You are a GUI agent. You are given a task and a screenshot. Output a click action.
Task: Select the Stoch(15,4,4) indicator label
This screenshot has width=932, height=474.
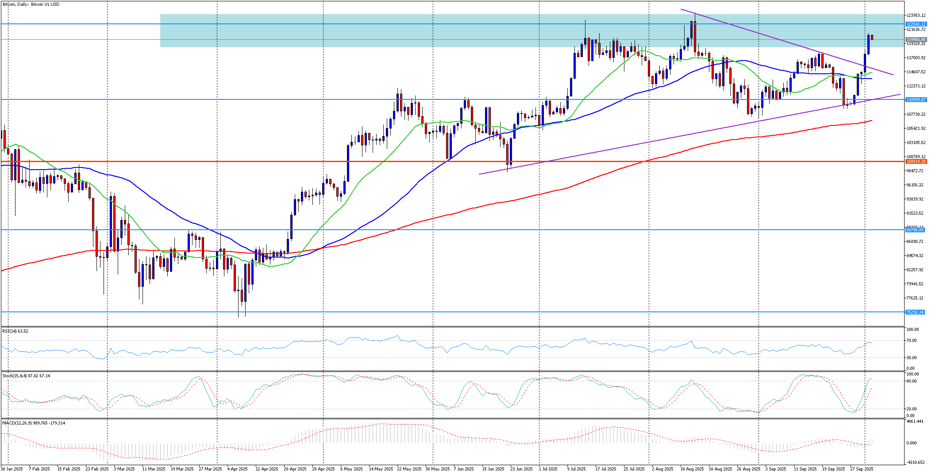(26, 376)
